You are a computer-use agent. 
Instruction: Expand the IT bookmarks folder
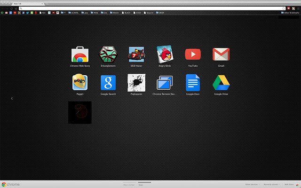pyautogui.click(x=63, y=13)
